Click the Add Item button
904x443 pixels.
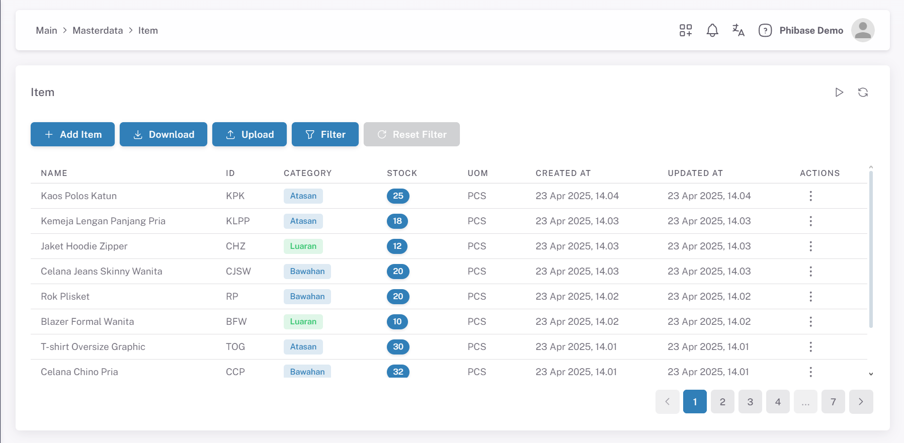pos(72,134)
